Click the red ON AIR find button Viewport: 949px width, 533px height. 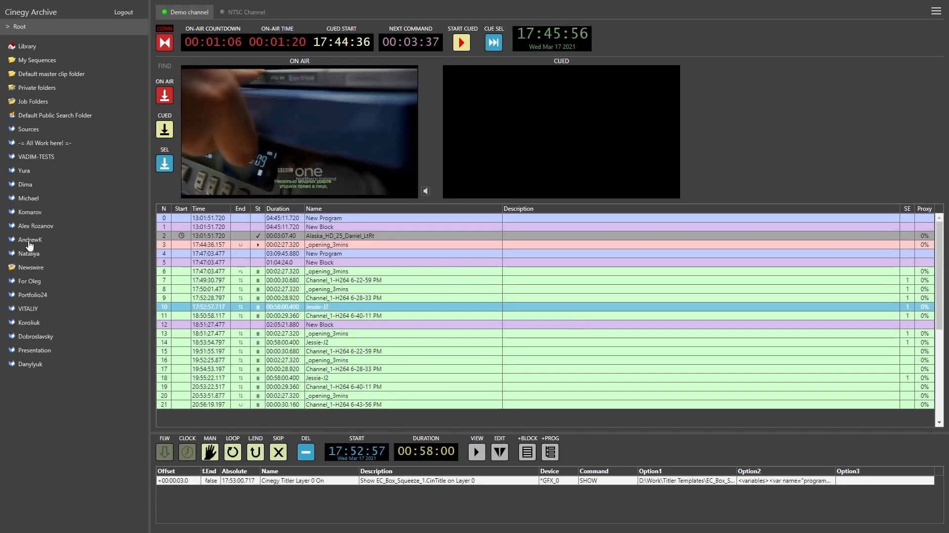[165, 95]
